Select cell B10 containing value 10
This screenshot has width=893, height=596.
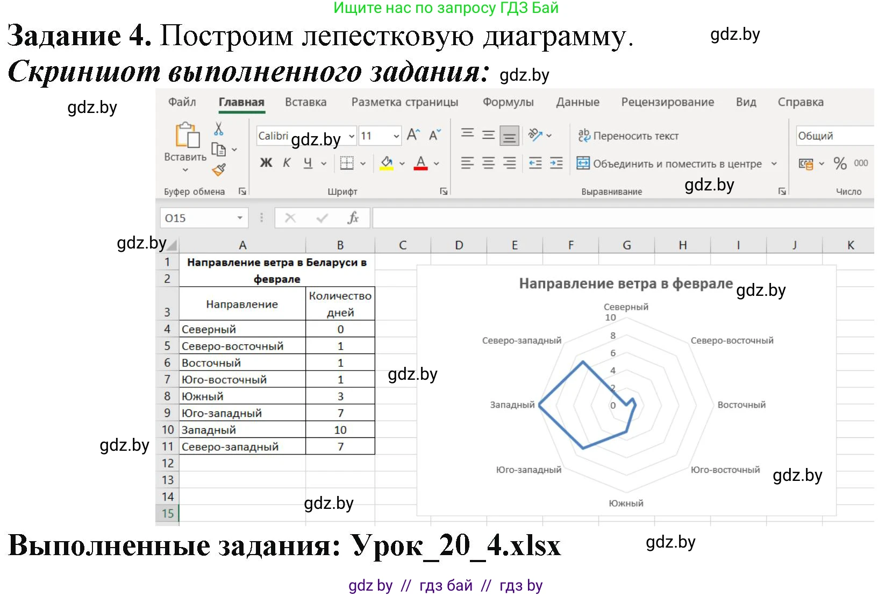[340, 429]
